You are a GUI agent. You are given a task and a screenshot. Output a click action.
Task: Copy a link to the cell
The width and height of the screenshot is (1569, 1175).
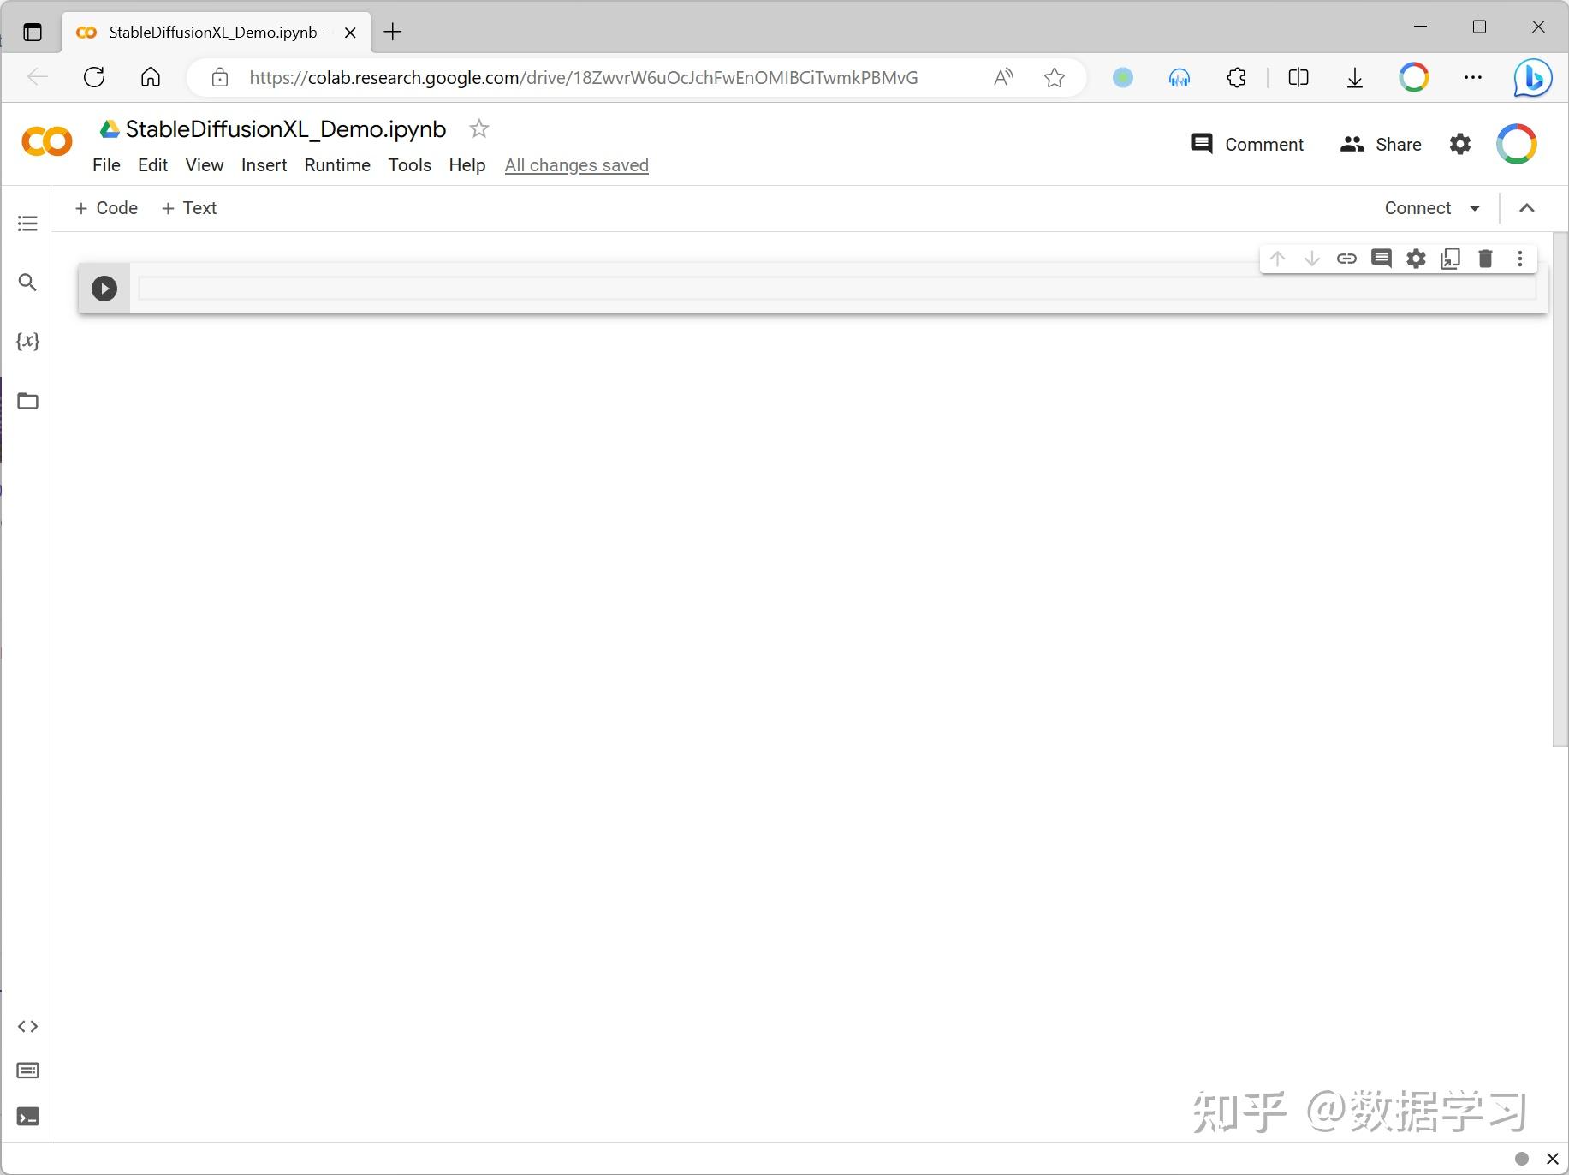pyautogui.click(x=1346, y=258)
